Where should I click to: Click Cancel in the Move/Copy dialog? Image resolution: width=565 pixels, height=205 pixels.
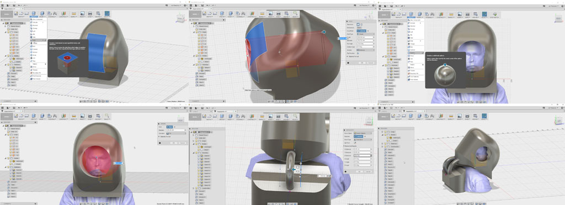(x=368, y=171)
